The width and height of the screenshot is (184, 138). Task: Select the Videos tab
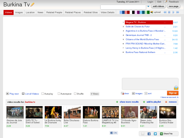coord(8,12)
